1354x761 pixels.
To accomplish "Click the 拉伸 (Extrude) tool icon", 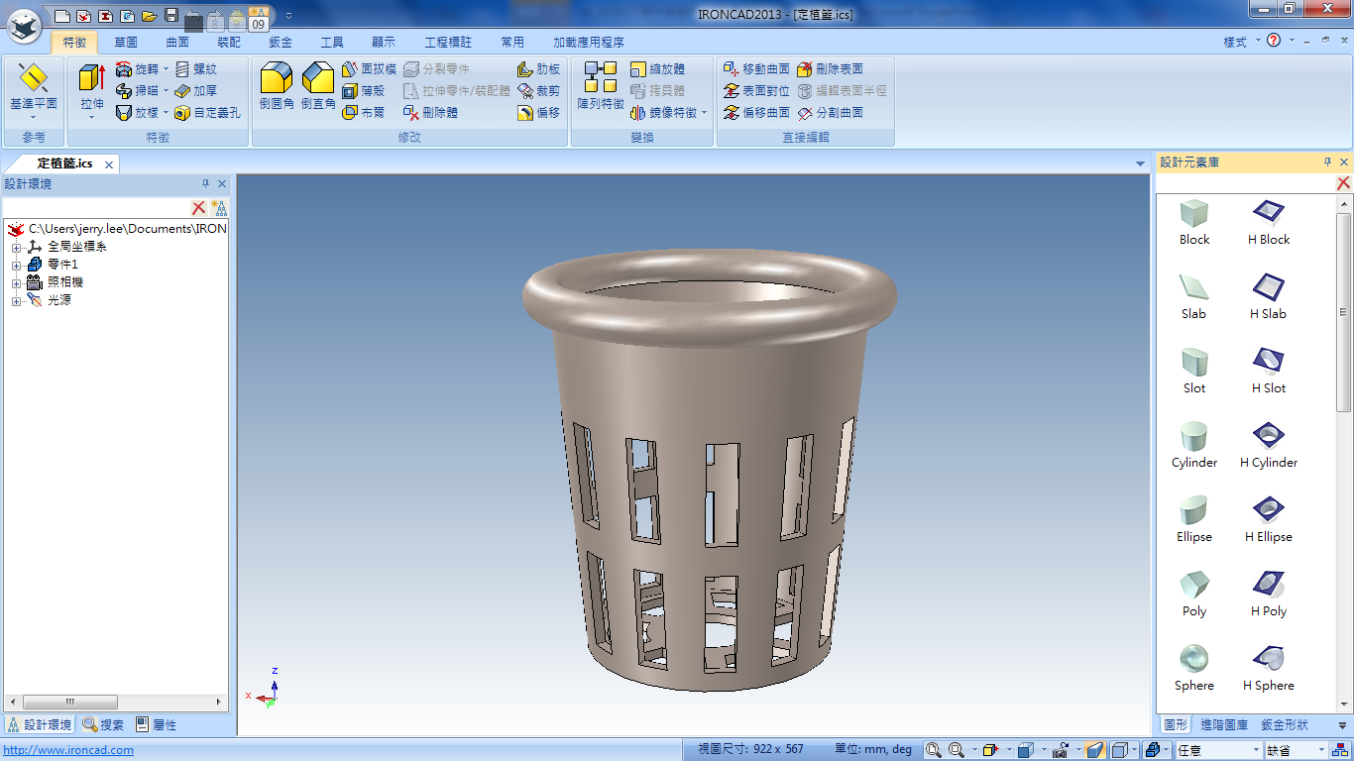I will (x=91, y=81).
